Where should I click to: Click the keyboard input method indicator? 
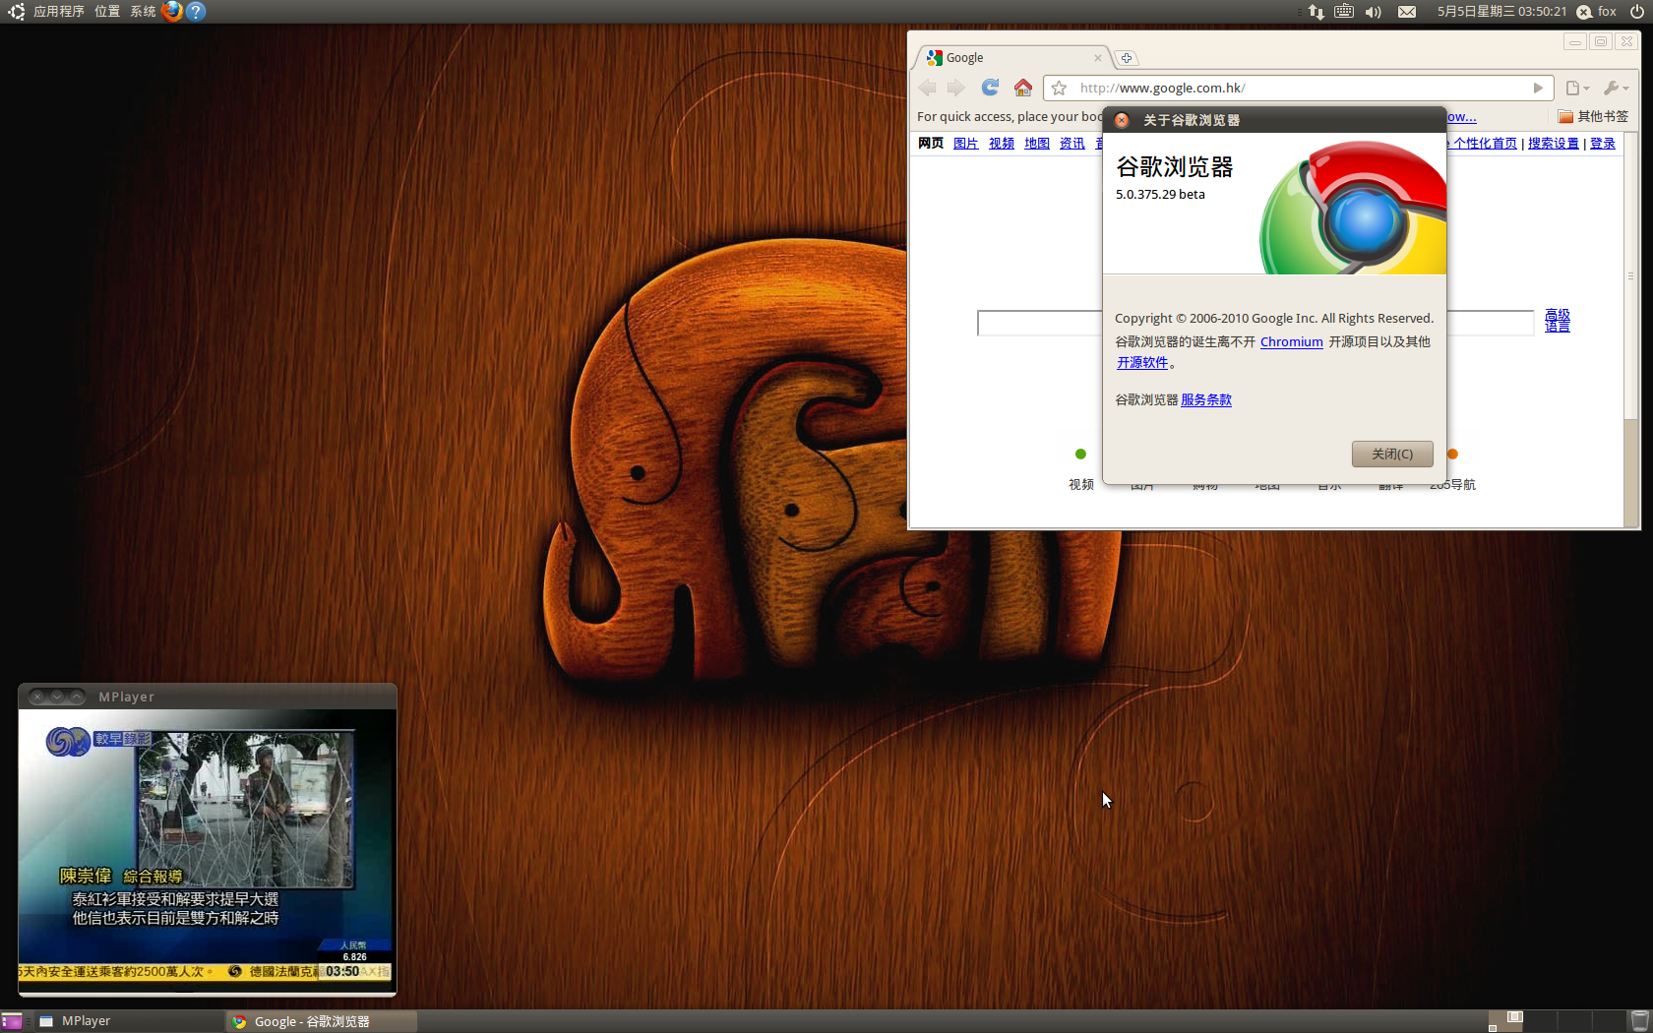point(1344,12)
